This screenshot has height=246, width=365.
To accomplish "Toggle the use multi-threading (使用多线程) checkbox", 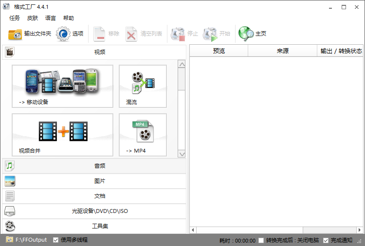I will click(x=56, y=240).
